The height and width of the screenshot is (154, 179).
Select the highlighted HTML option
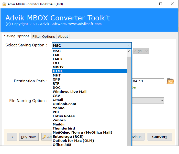[89, 71]
